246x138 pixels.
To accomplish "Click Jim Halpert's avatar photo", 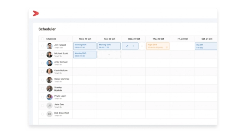I will click(x=49, y=46).
